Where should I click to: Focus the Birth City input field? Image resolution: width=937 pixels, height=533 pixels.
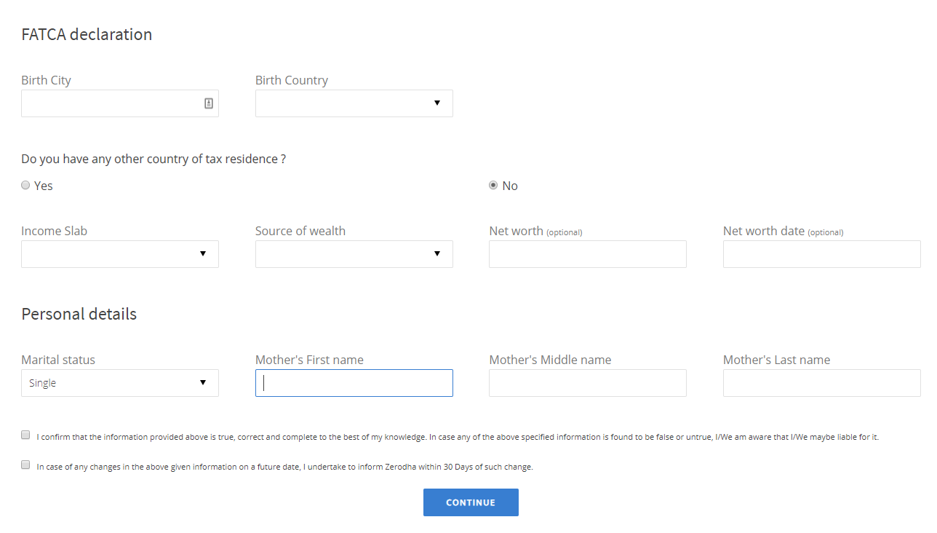[x=120, y=103]
